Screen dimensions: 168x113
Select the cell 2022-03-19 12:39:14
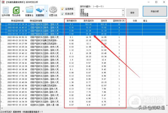tap(17, 24)
